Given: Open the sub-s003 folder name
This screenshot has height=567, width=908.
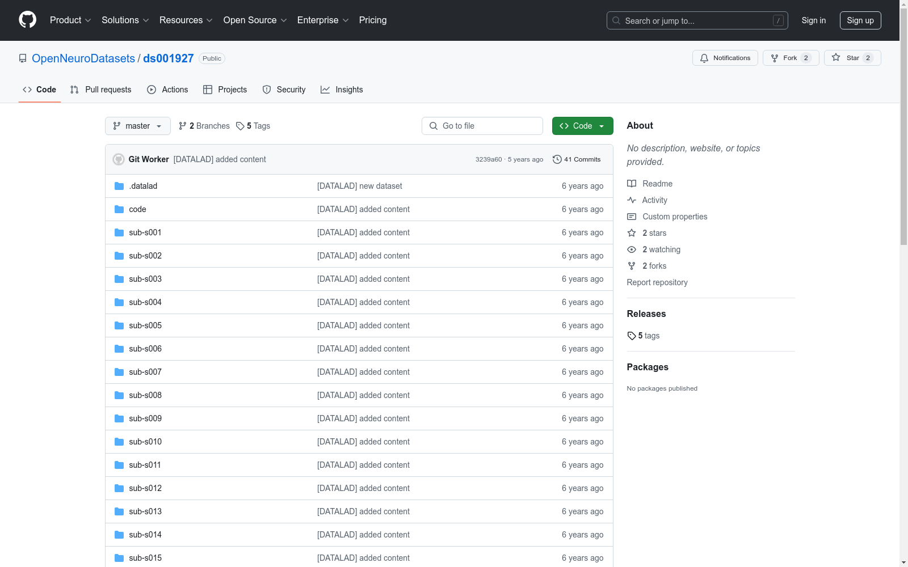Looking at the screenshot, I should [x=145, y=279].
